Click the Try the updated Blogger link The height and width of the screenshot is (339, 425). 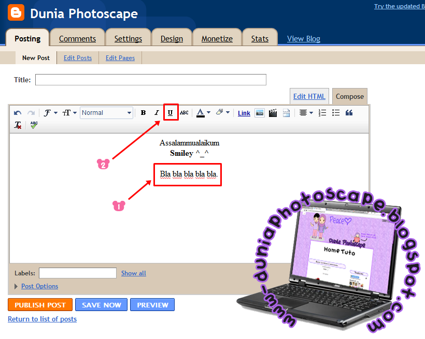(400, 6)
